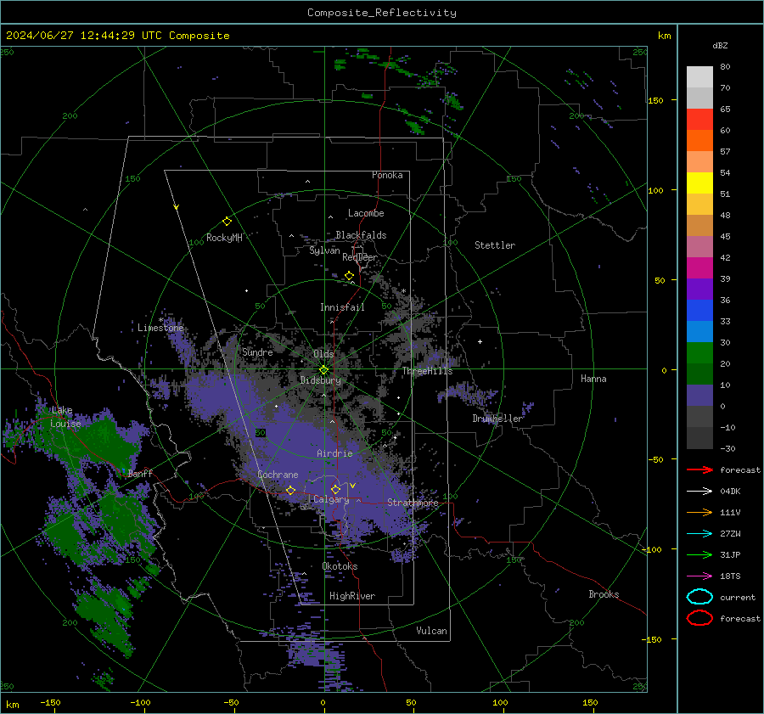Click the RedDeer city label

tap(360, 257)
